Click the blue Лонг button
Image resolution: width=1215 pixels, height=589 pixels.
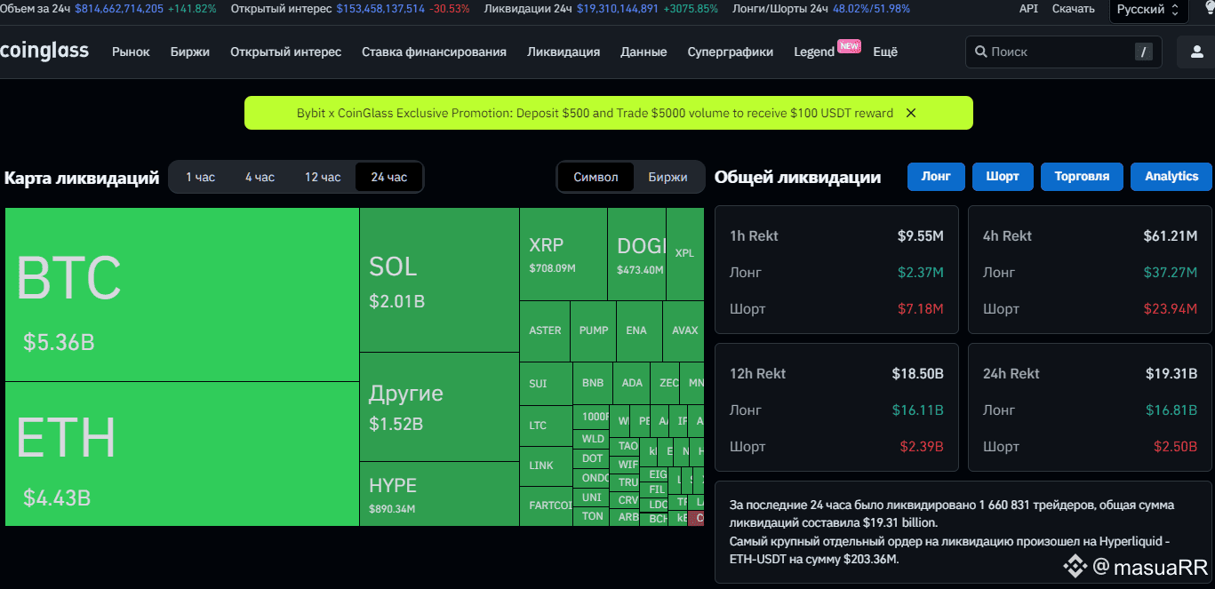click(936, 176)
